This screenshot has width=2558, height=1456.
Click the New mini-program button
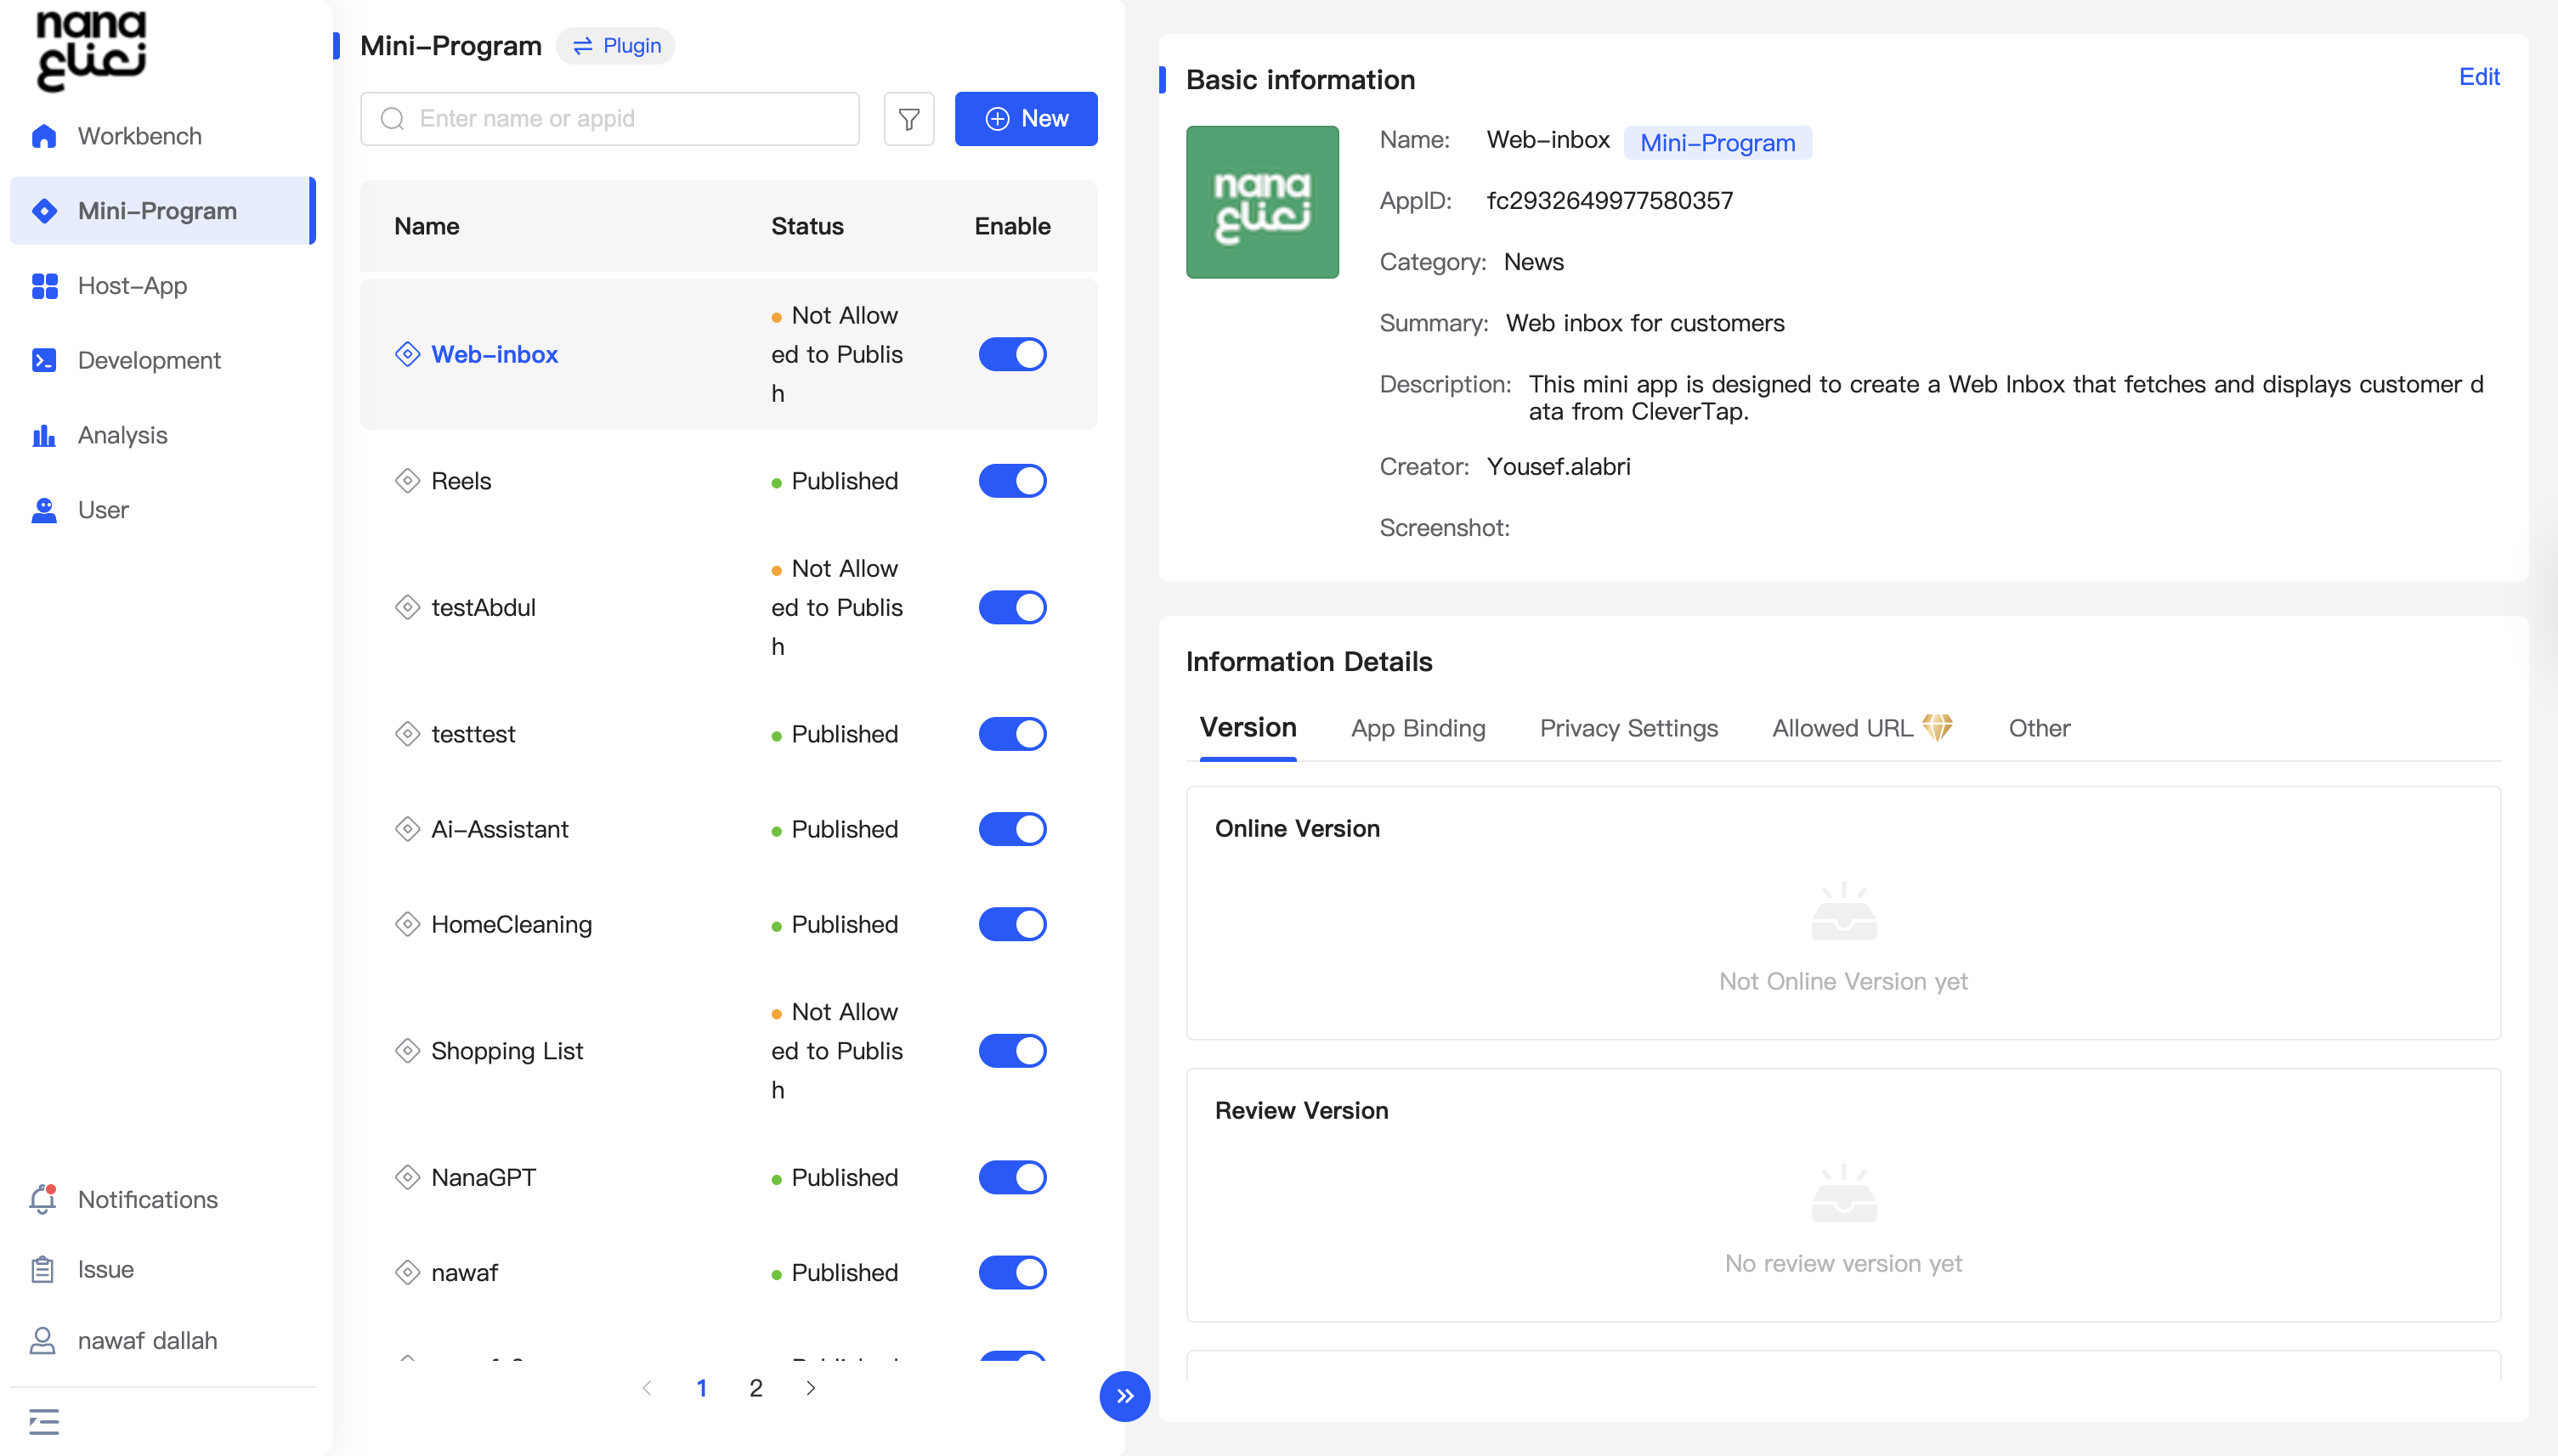click(x=1026, y=119)
